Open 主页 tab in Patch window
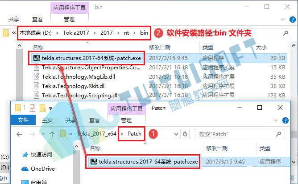This screenshot has height=184, width=298. 47,120
